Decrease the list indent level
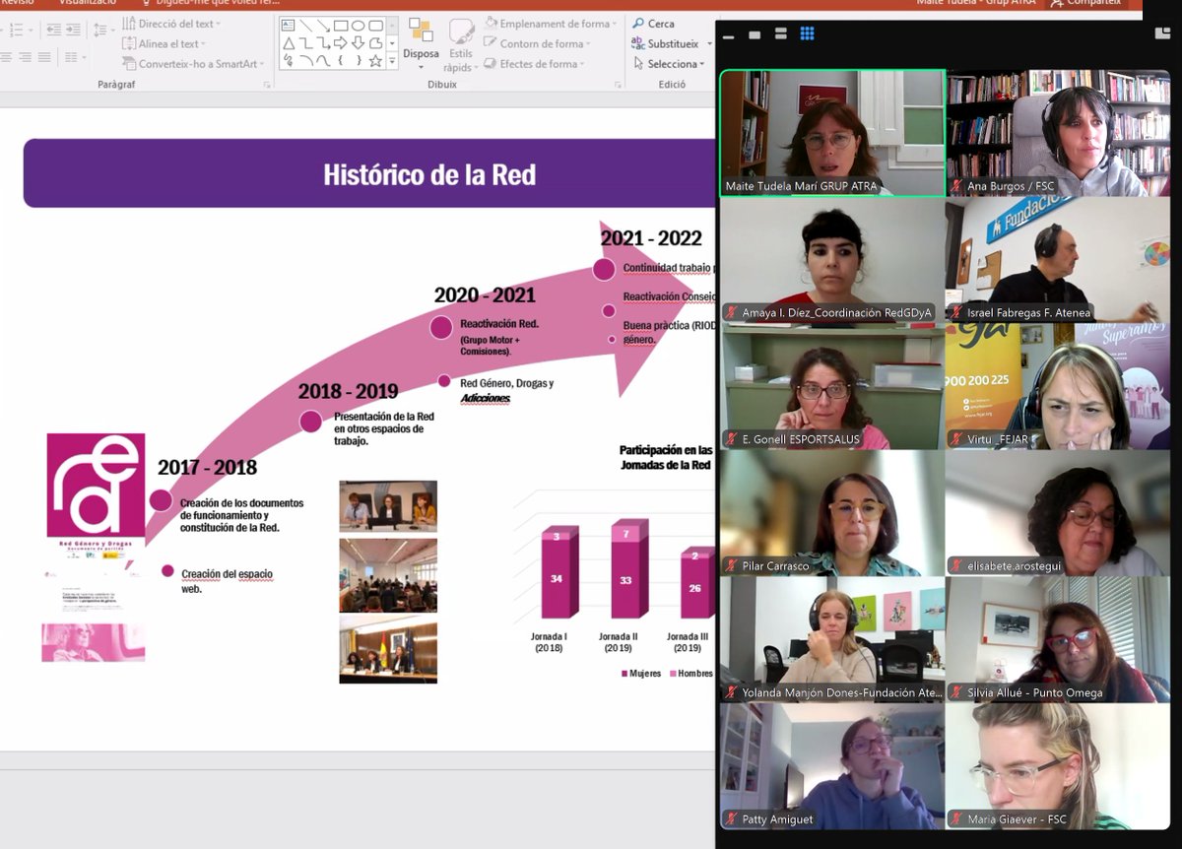 click(x=53, y=30)
